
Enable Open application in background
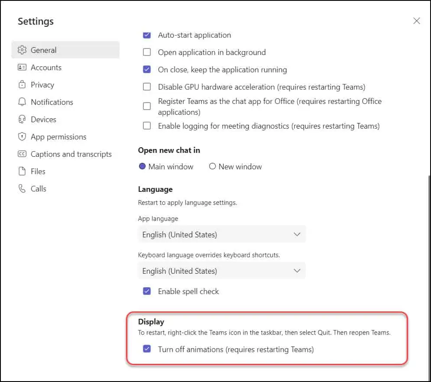147,52
